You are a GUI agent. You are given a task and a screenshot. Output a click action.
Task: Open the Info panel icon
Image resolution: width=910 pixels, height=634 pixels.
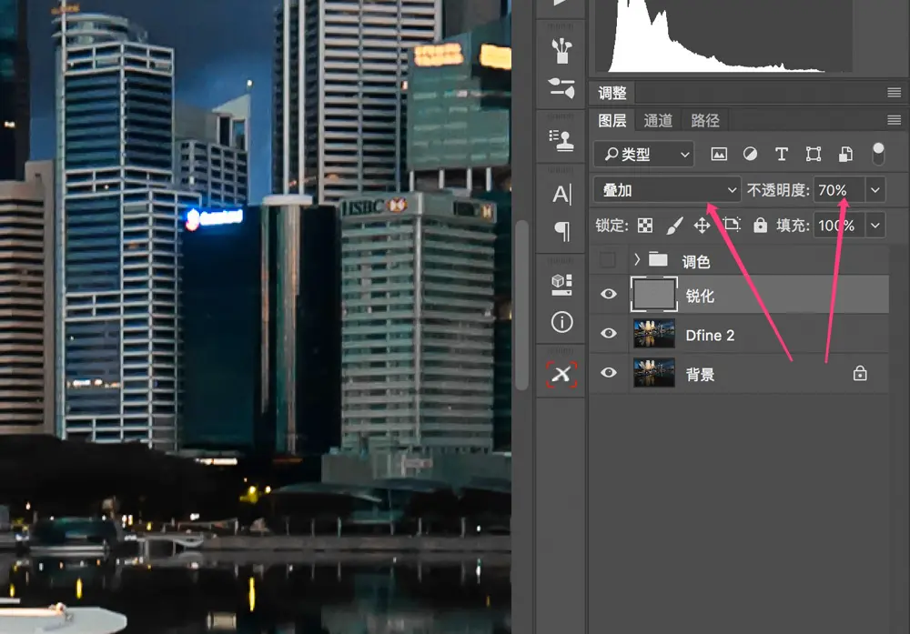point(561,321)
